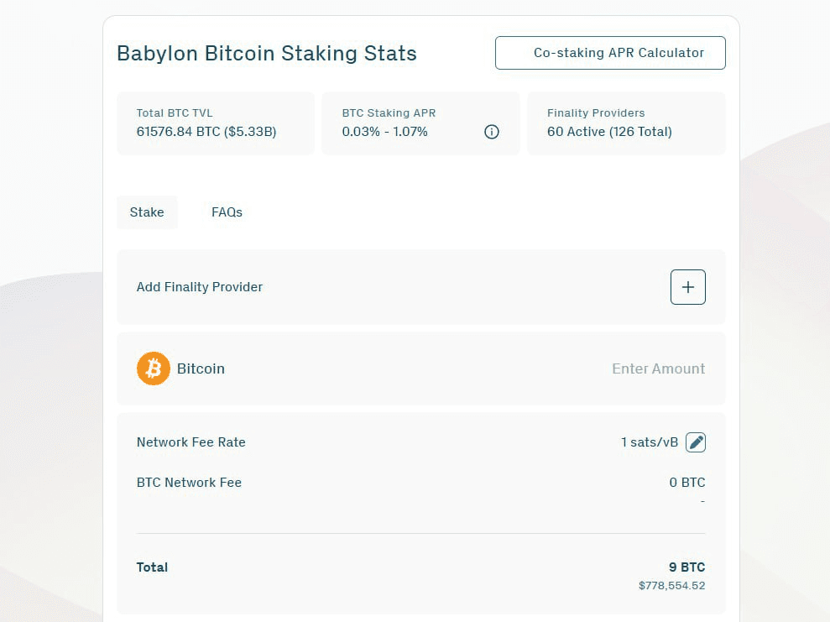Click the 9 BTC total amount
Viewport: 830px width, 622px height.
tap(686, 567)
